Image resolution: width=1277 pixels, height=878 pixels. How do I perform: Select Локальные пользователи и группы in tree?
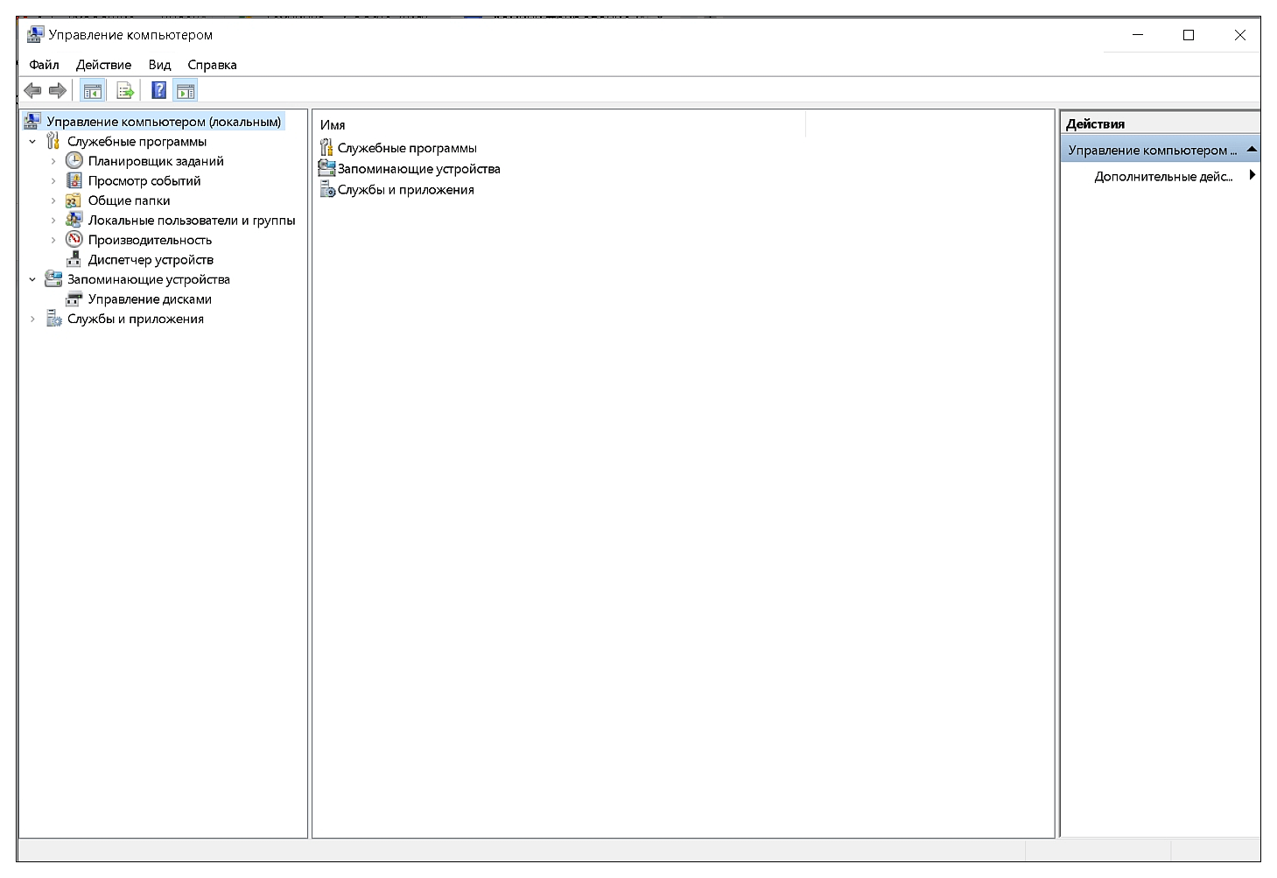click(x=192, y=221)
